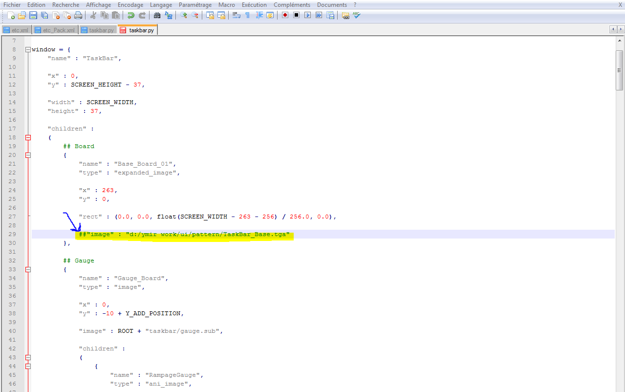Open Find with the binoculars icon

click(157, 15)
